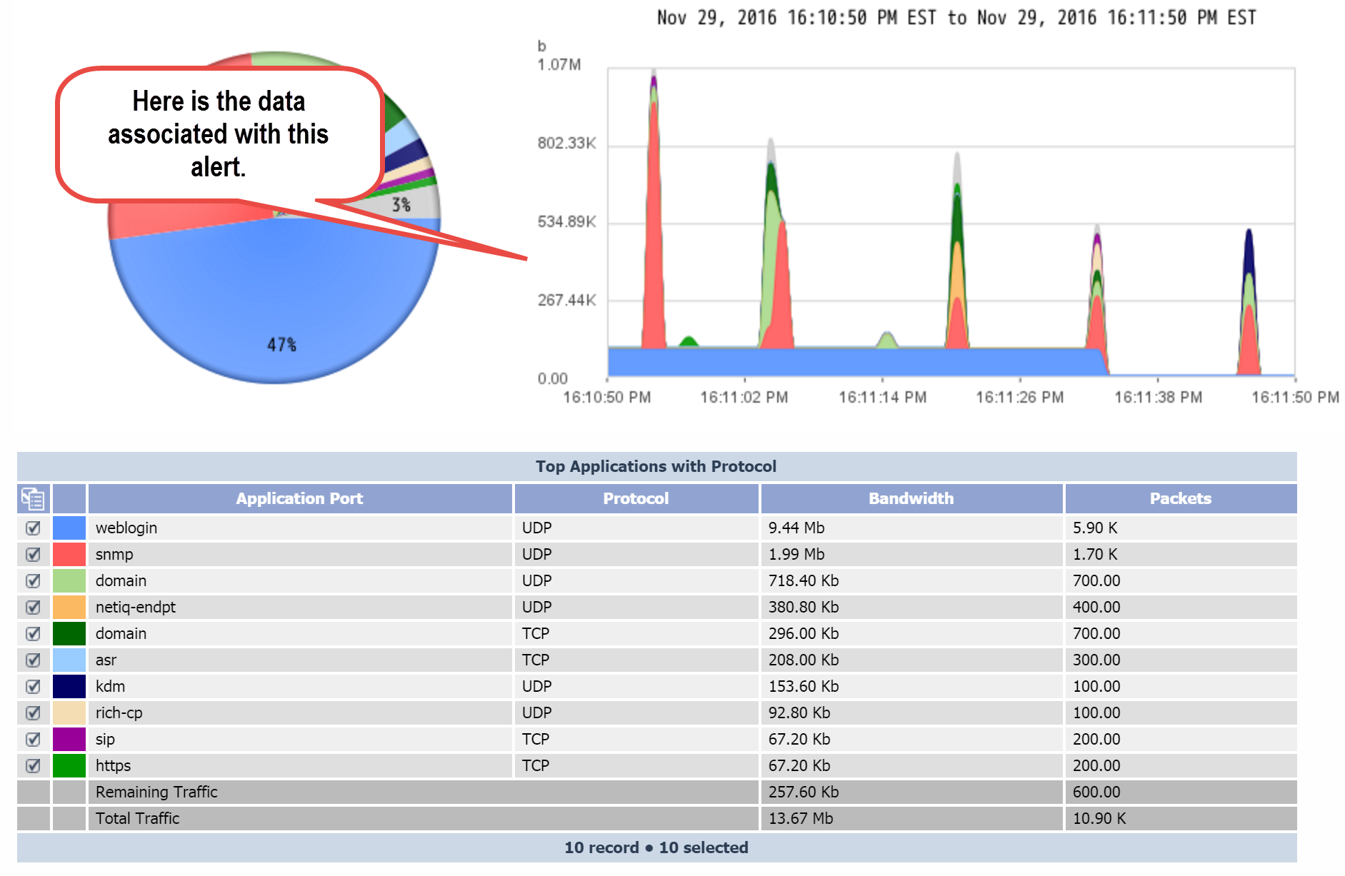Click the weblogin application name
1345x876 pixels.
[126, 528]
